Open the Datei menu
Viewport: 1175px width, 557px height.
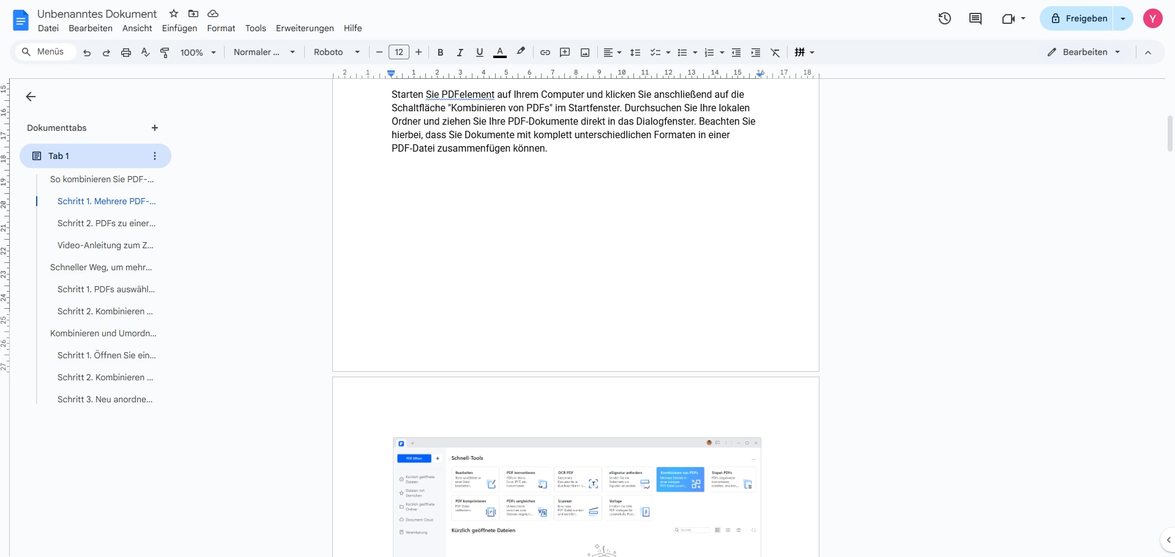48,28
